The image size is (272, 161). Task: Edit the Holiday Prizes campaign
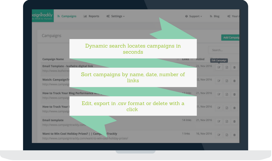219,135
